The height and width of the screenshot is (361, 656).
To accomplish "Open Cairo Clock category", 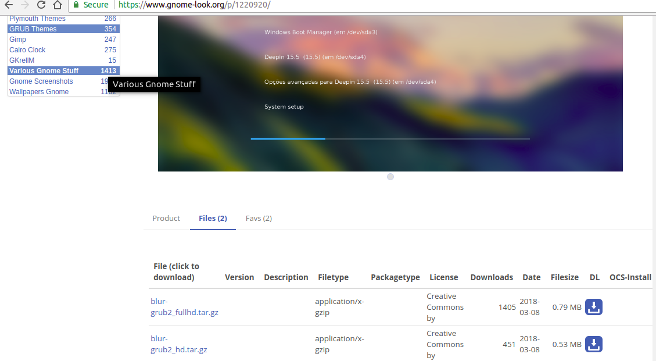I will coord(27,50).
